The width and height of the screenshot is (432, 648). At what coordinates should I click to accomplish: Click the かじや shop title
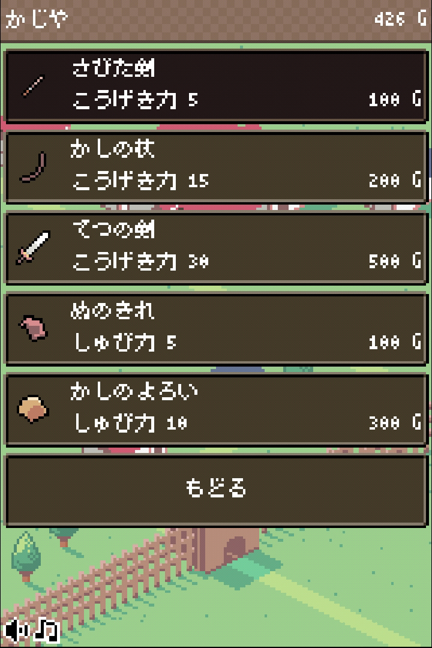tap(37, 19)
